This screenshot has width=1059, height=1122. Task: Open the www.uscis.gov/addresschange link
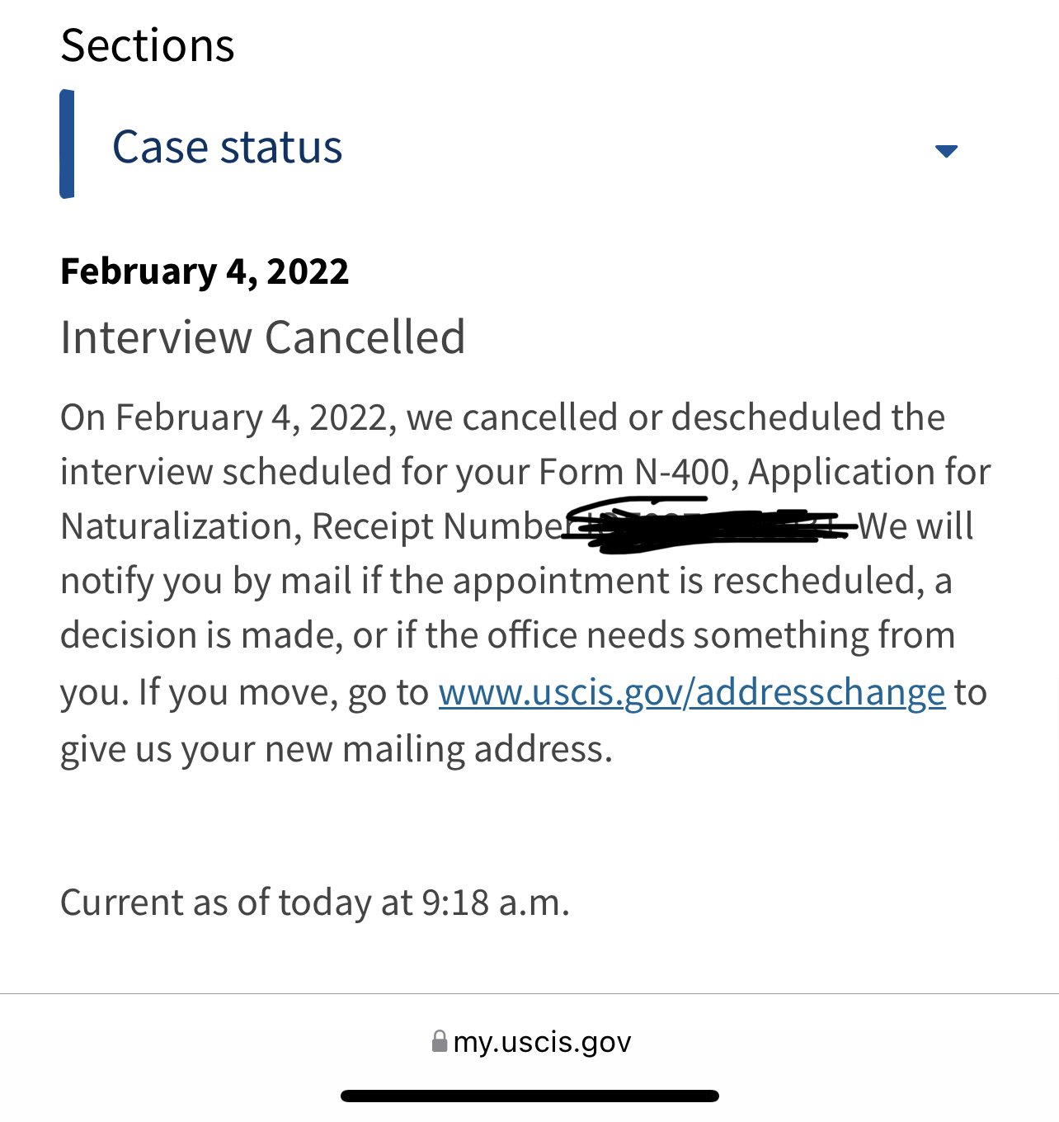tap(691, 692)
